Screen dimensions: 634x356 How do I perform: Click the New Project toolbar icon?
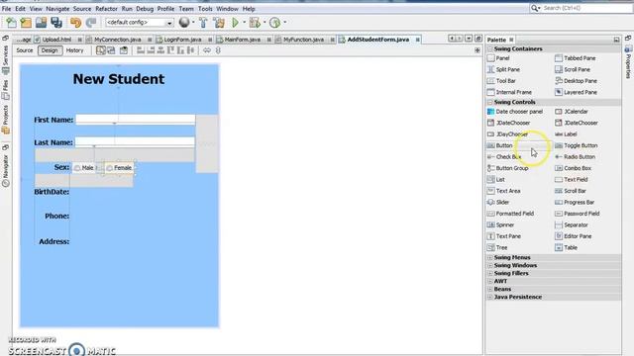point(26,23)
